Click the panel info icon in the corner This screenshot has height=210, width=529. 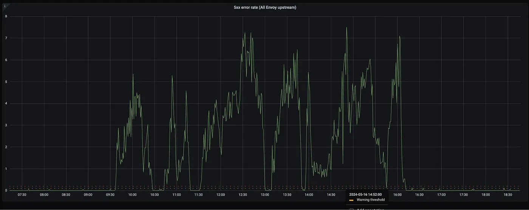[5, 6]
